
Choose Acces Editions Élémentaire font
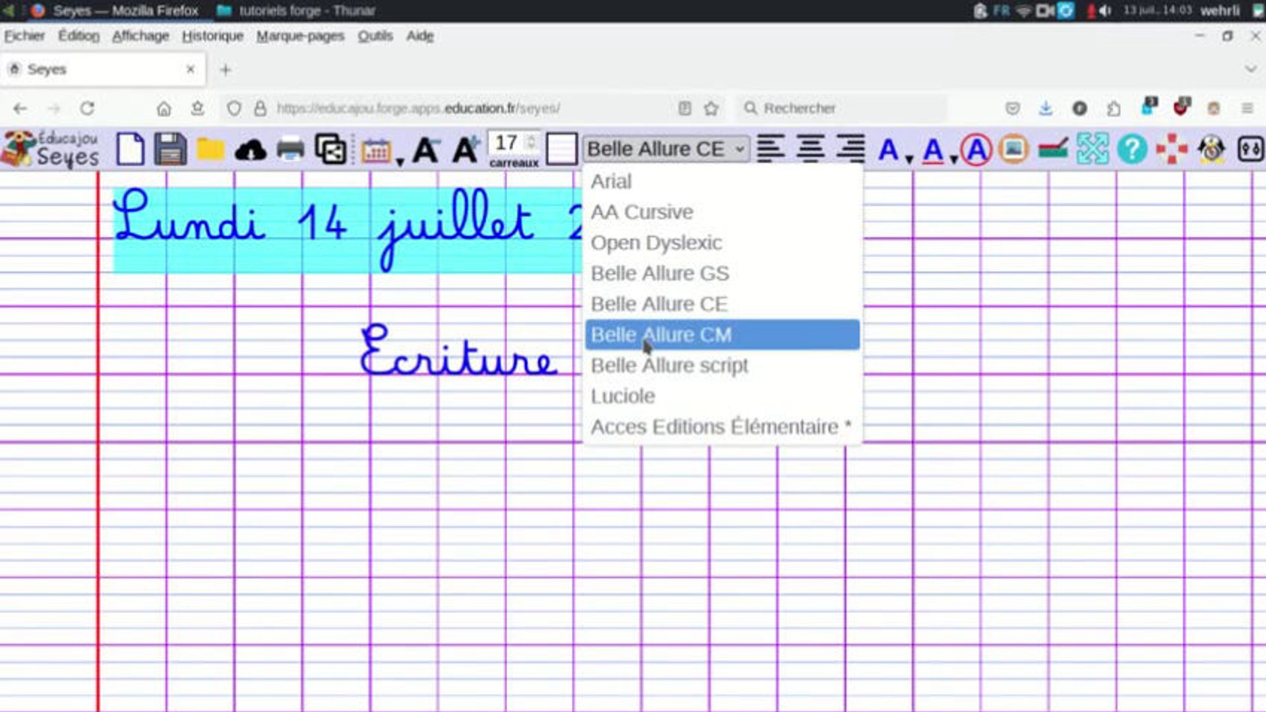(723, 427)
